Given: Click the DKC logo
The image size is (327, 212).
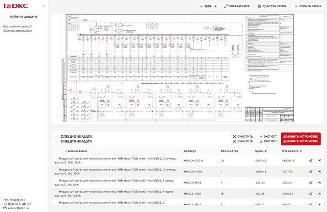Looking at the screenshot, I should pyautogui.click(x=16, y=6).
